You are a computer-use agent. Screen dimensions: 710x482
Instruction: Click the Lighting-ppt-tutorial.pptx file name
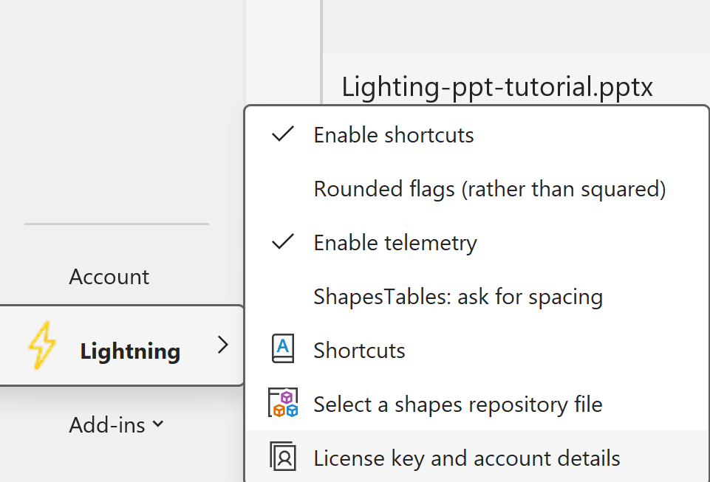pos(497,87)
